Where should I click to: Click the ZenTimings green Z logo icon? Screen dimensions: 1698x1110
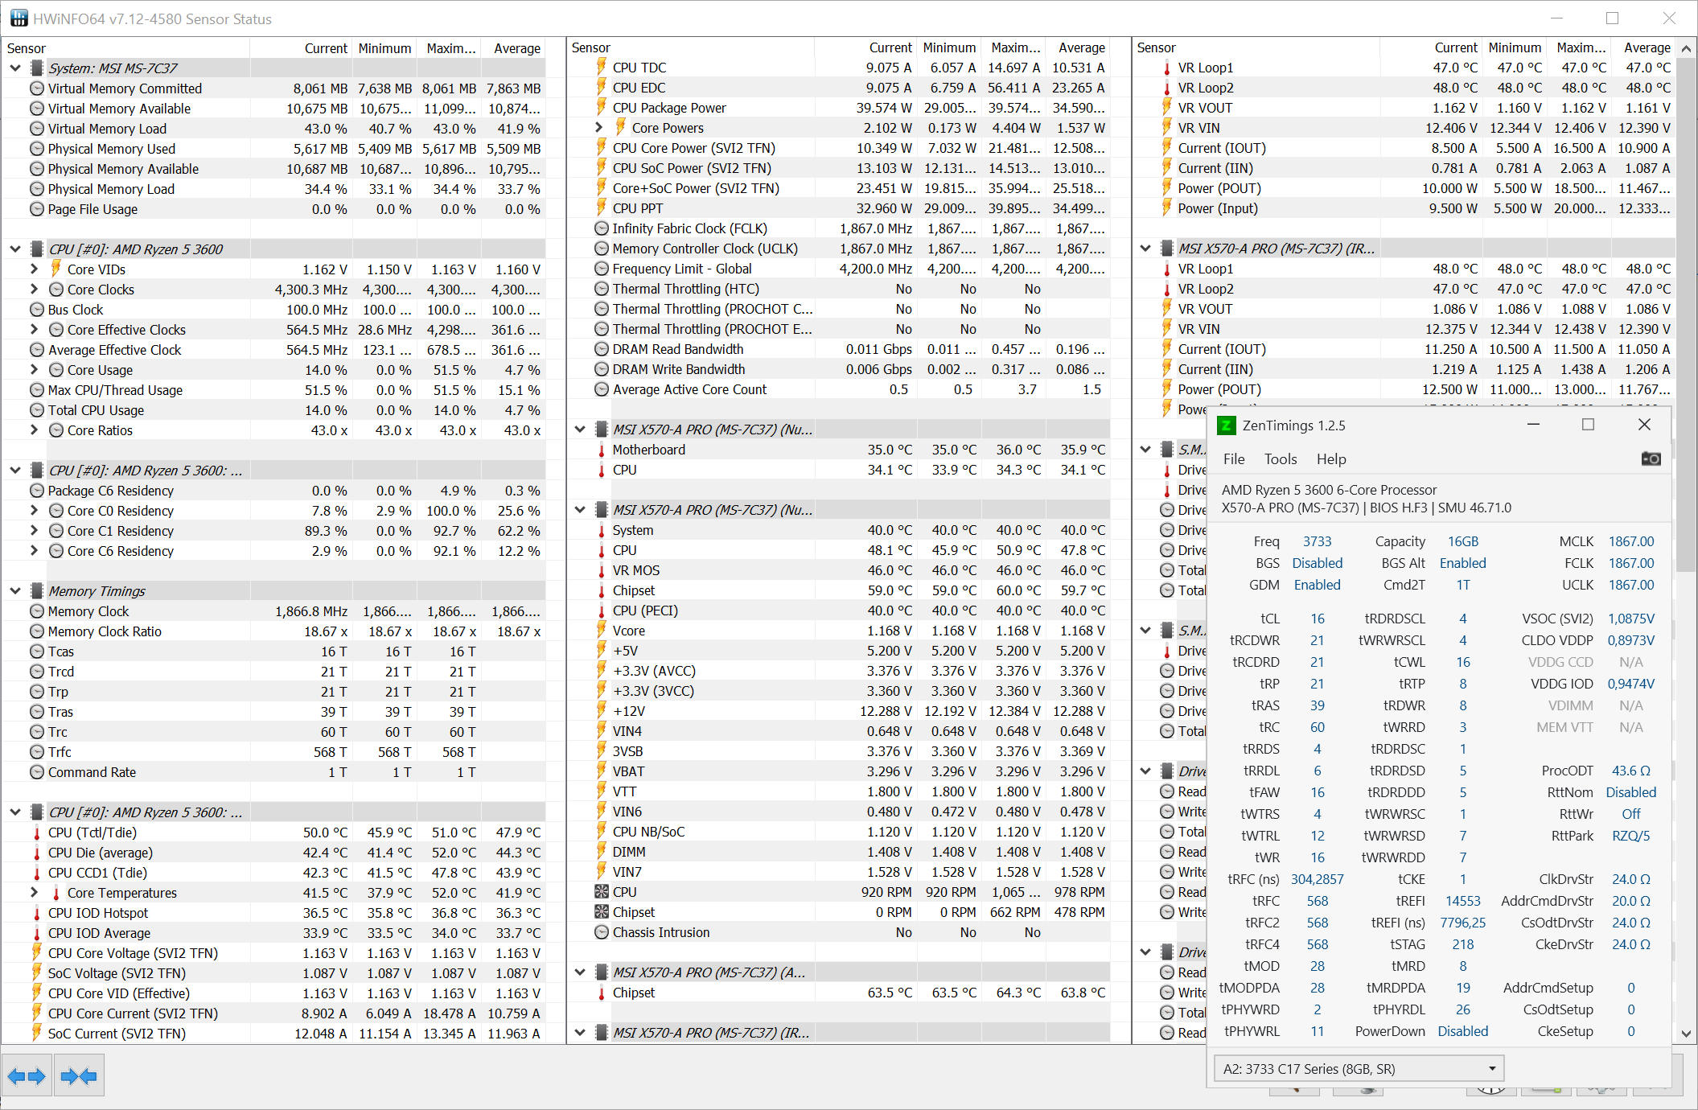(x=1226, y=425)
